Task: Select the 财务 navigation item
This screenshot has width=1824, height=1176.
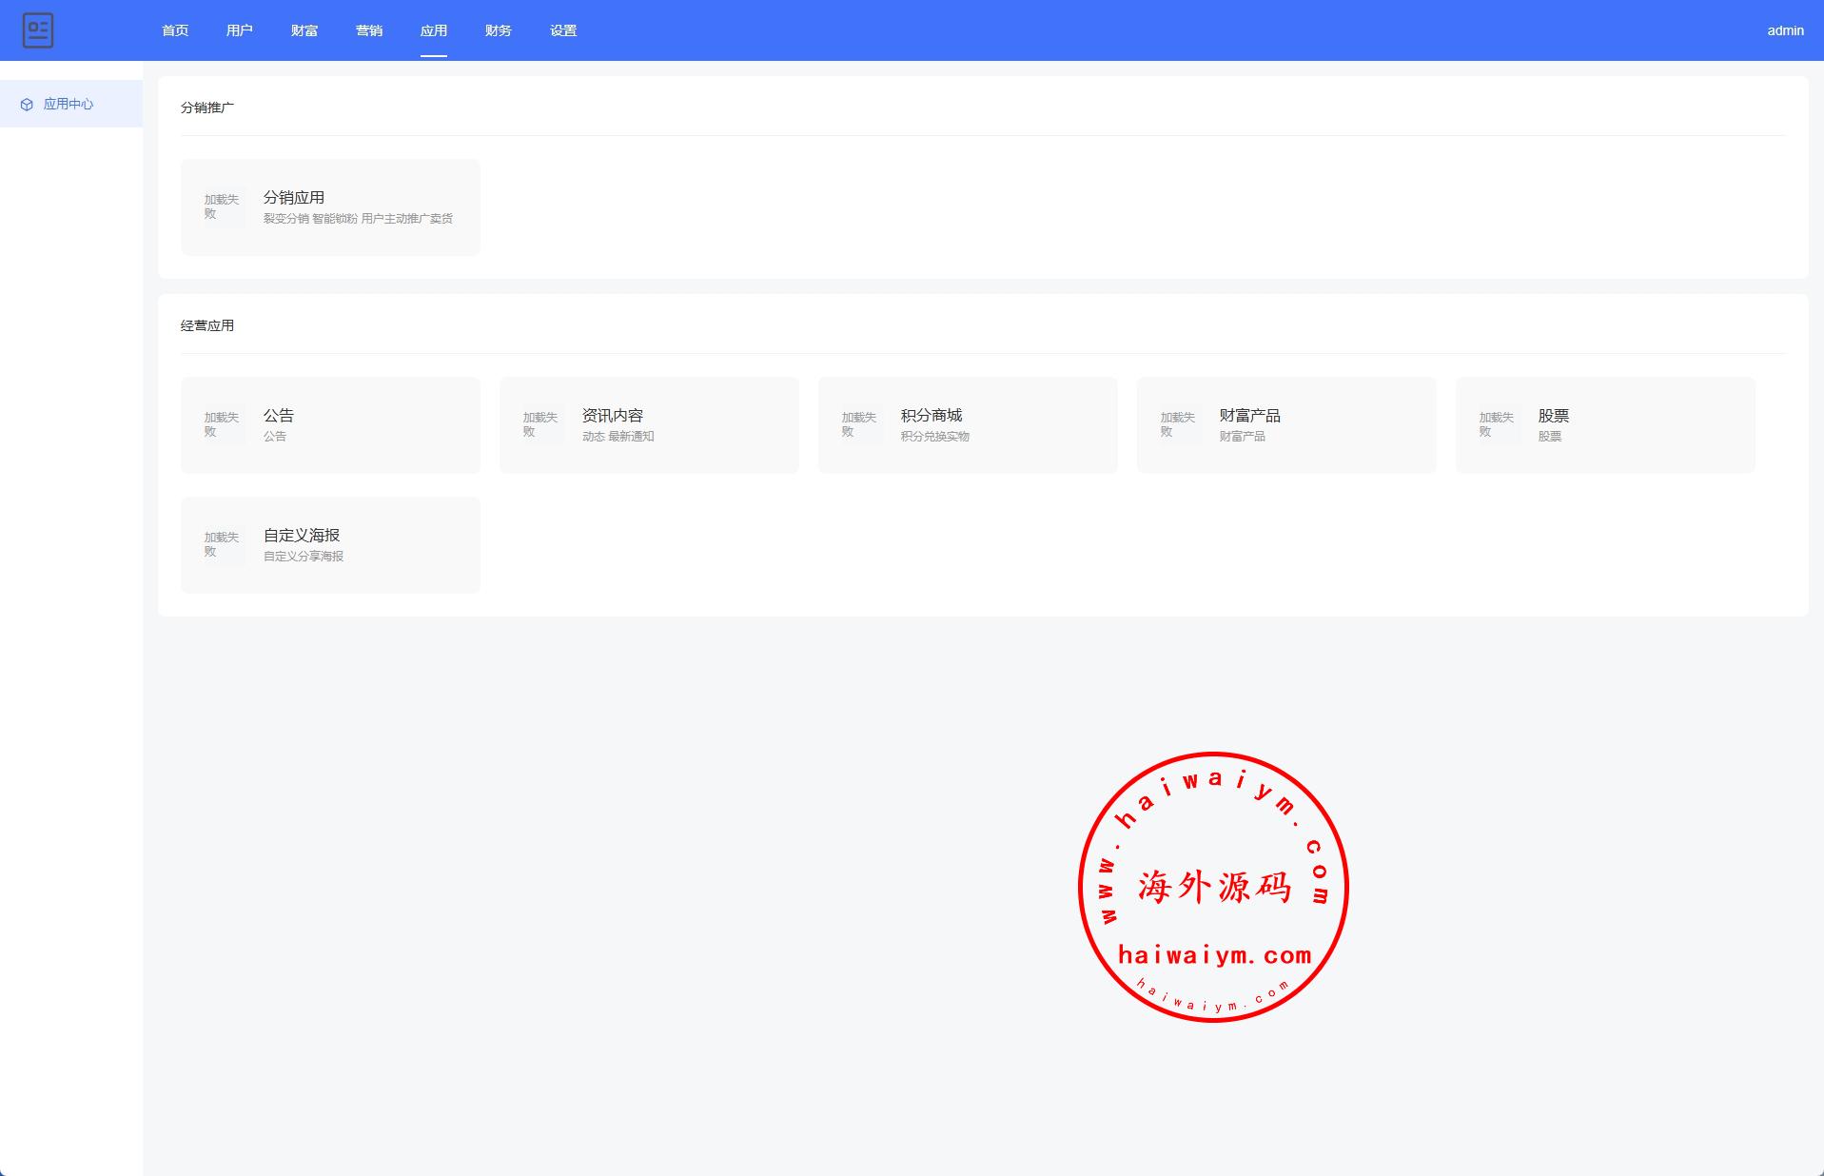Action: click(x=499, y=30)
